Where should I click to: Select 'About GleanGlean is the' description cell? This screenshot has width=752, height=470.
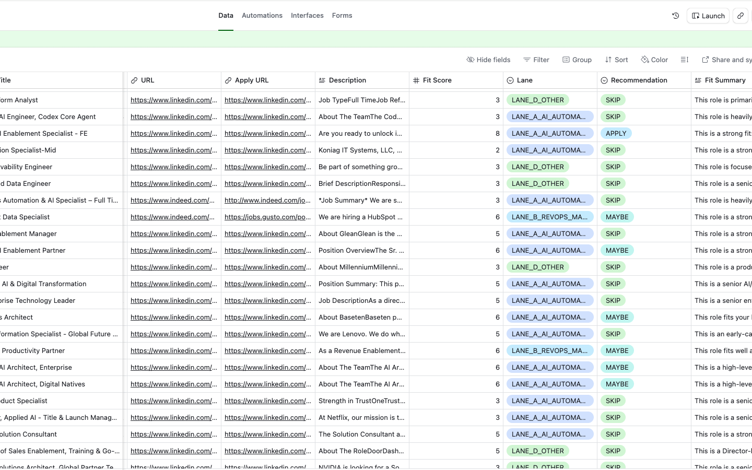[362, 233]
